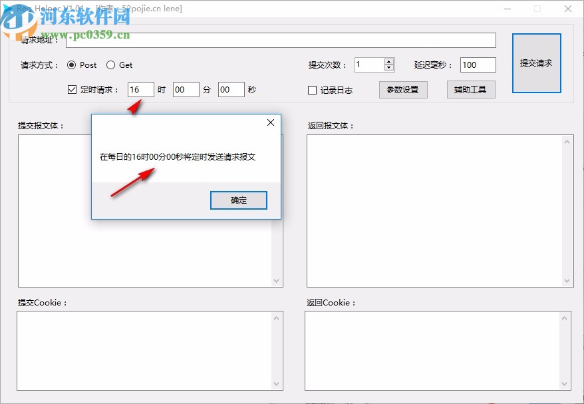Close the scheduled request popup dialog
The image size is (584, 404).
(x=270, y=122)
